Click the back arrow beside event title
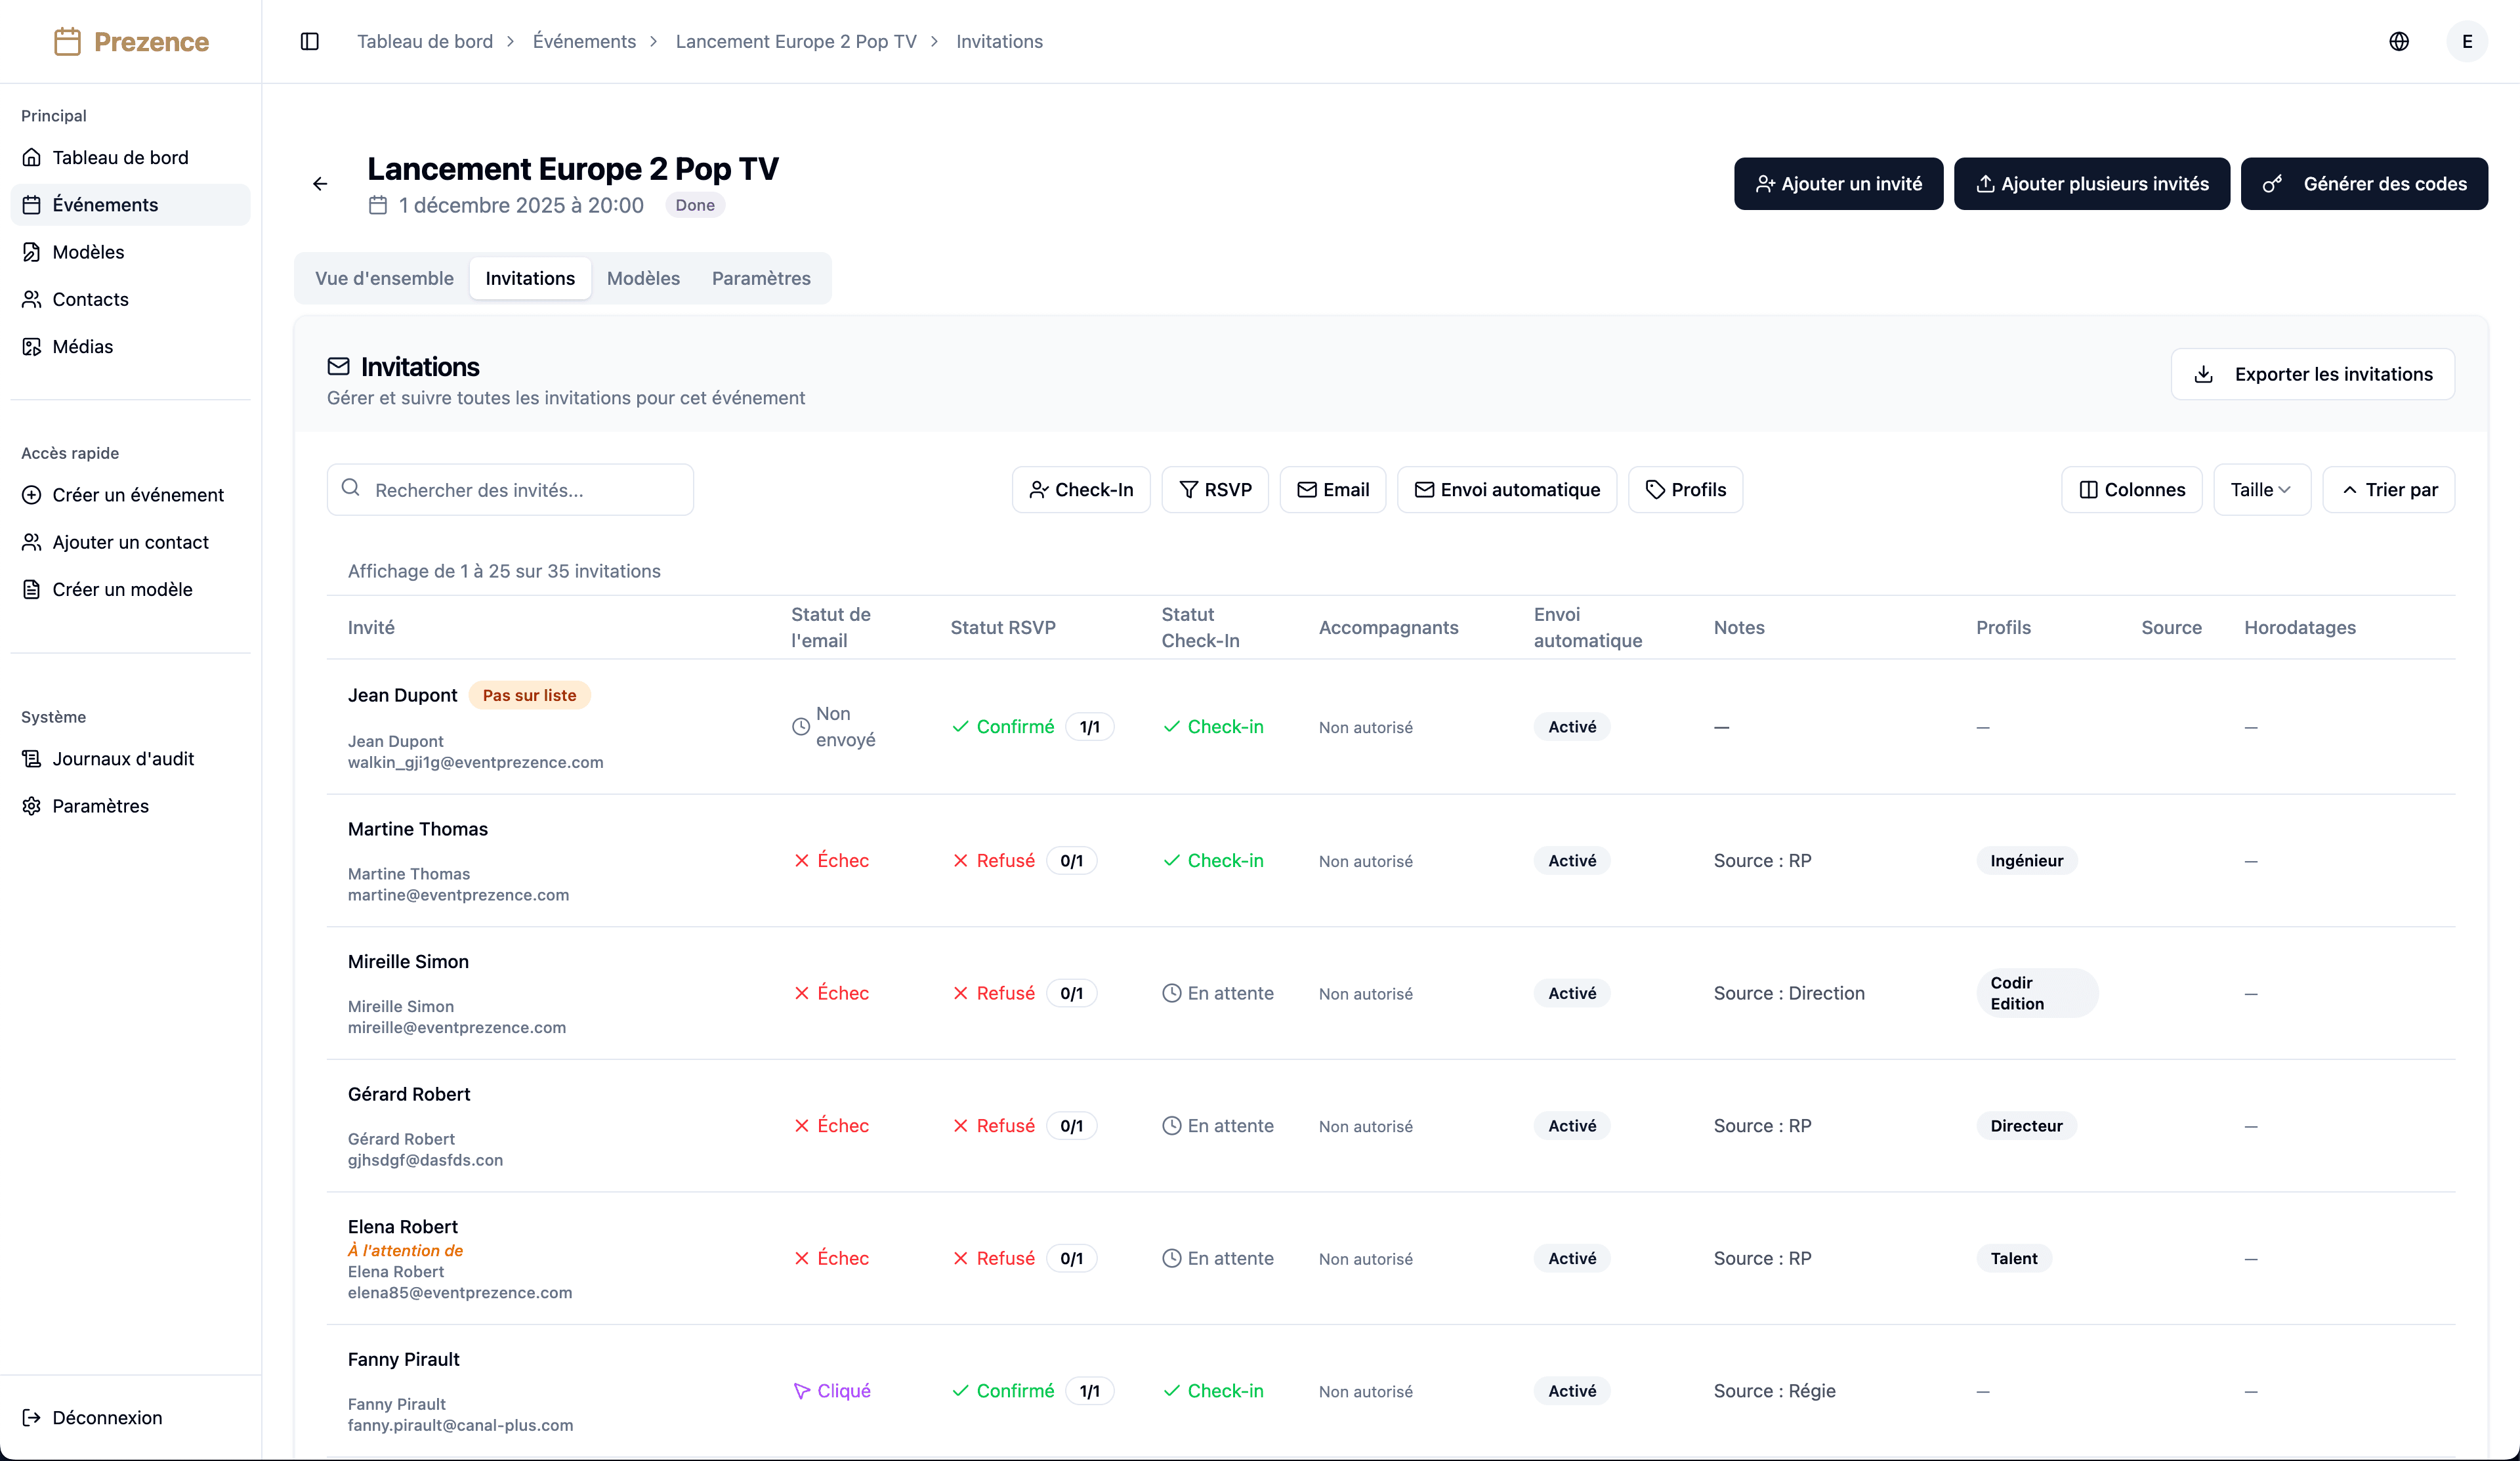 tap(320, 184)
